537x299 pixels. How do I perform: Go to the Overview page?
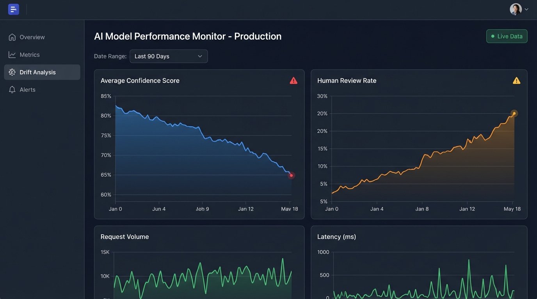click(32, 37)
